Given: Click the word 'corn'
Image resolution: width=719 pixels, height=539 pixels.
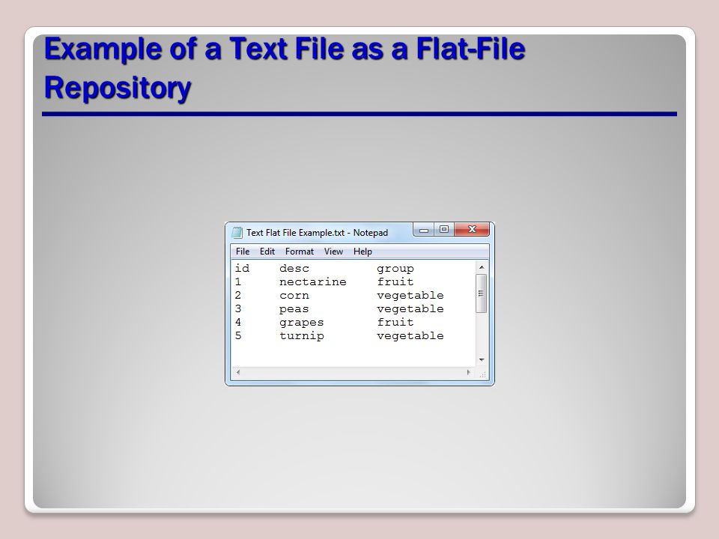Looking at the screenshot, I should point(294,296).
